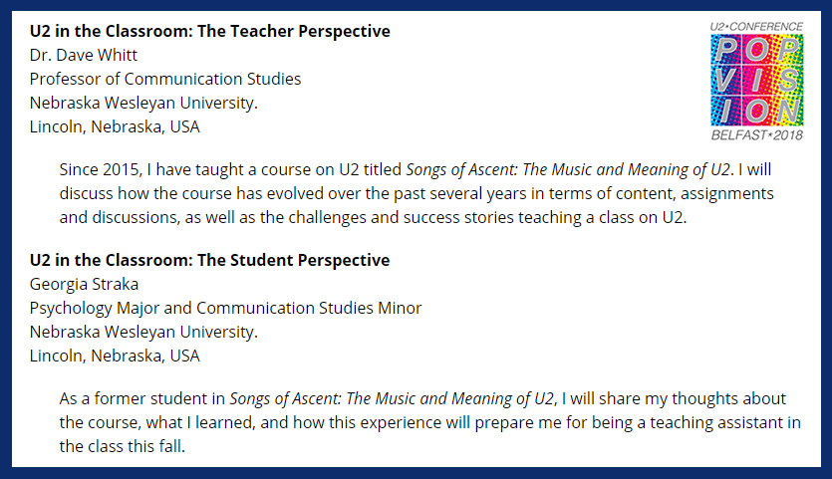Select 'U2 in the Classroom: The Student Perspective' heading
The height and width of the screenshot is (479, 832).
209,261
